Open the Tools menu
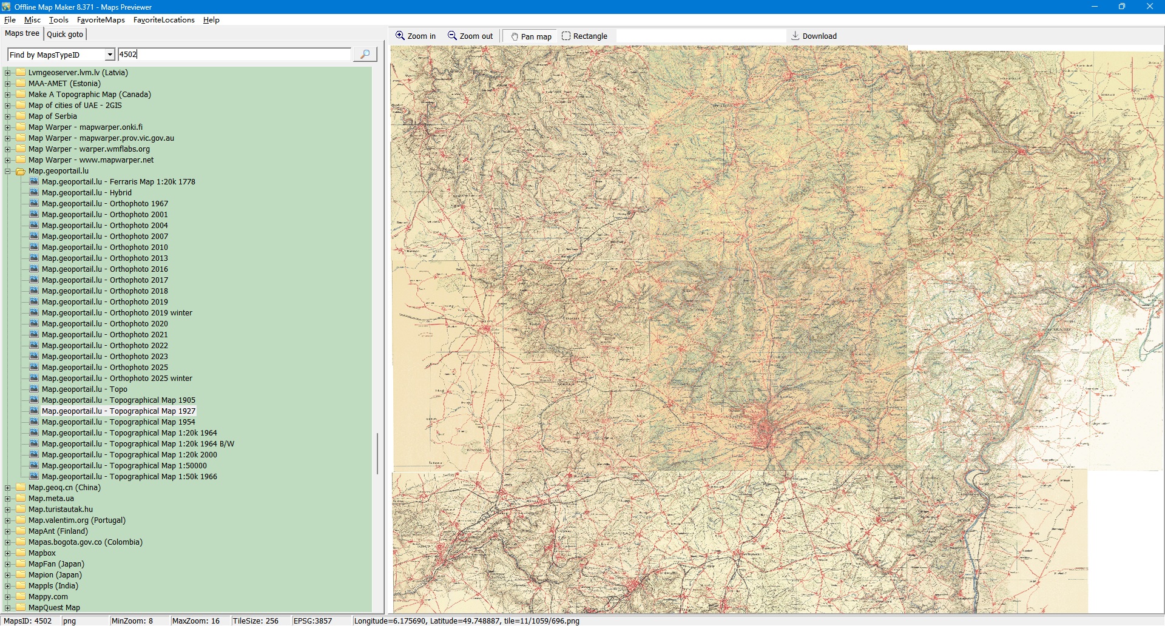 pos(59,20)
